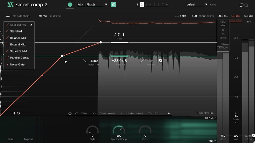The height and width of the screenshot is (143, 255).
Task: Click the input riding Speed value 50
Action: [x=223, y=34]
